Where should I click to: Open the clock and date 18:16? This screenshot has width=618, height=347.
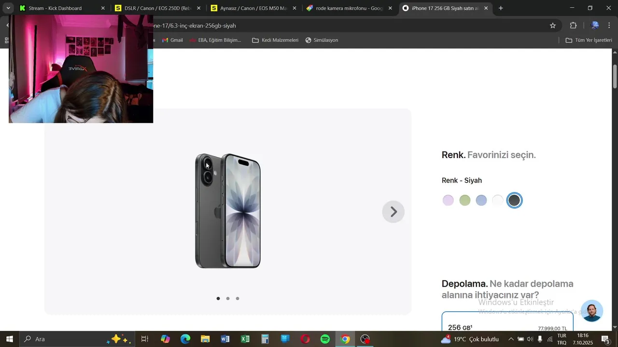click(583, 339)
